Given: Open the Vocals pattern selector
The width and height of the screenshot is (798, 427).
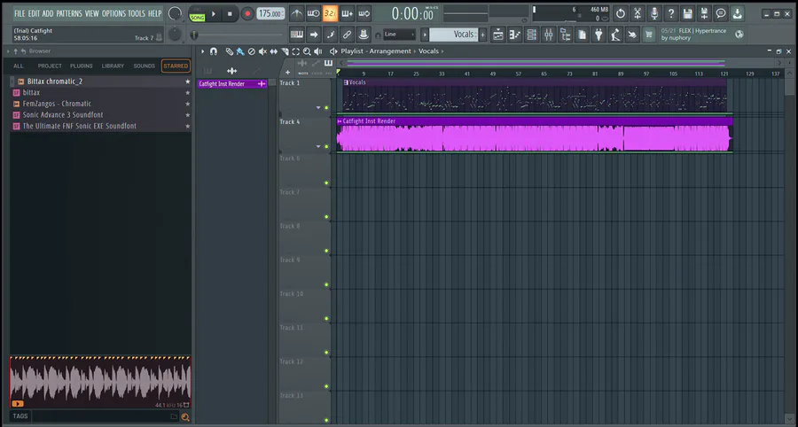Looking at the screenshot, I should (x=453, y=35).
